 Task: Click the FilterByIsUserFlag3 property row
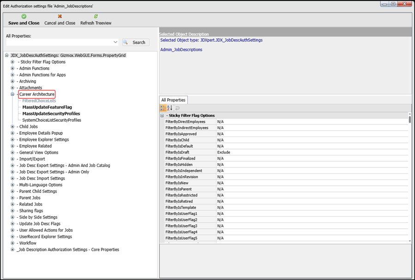coord(286,226)
